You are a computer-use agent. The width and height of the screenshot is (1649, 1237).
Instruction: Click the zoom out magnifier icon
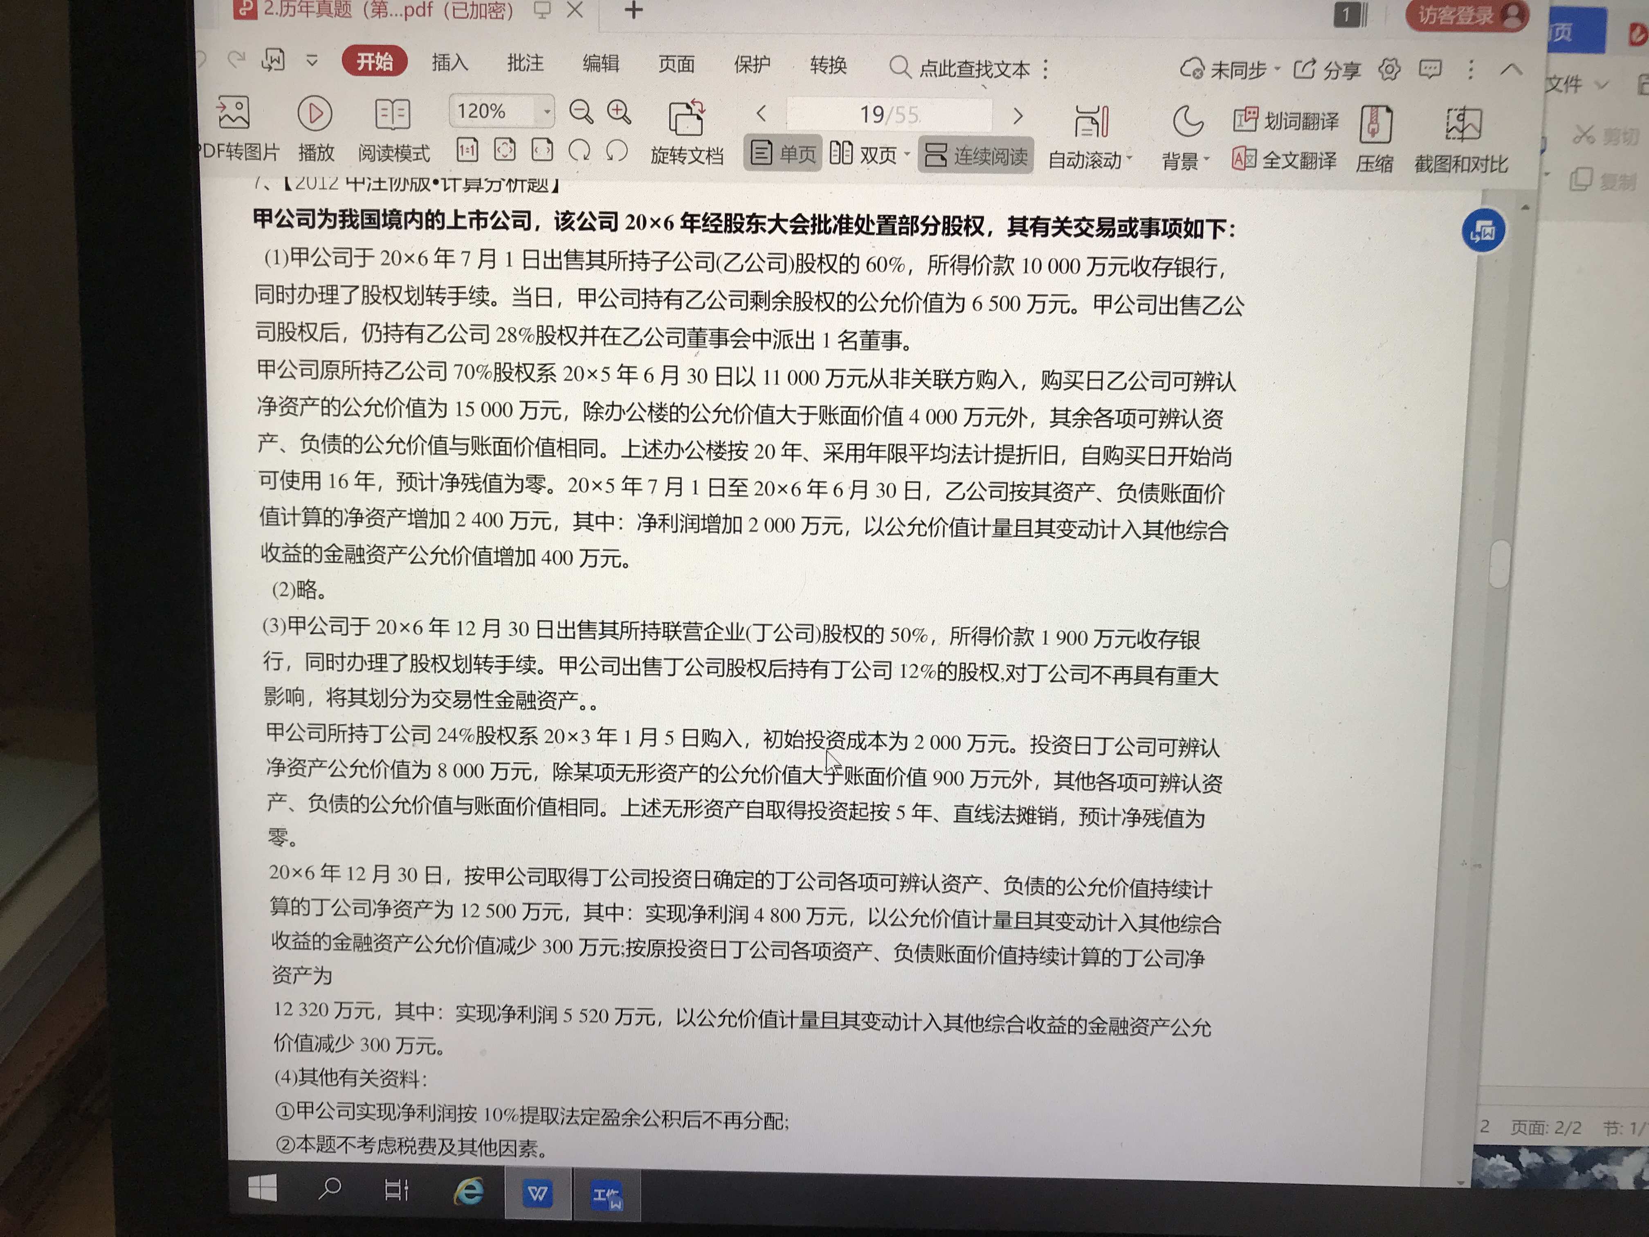(581, 112)
